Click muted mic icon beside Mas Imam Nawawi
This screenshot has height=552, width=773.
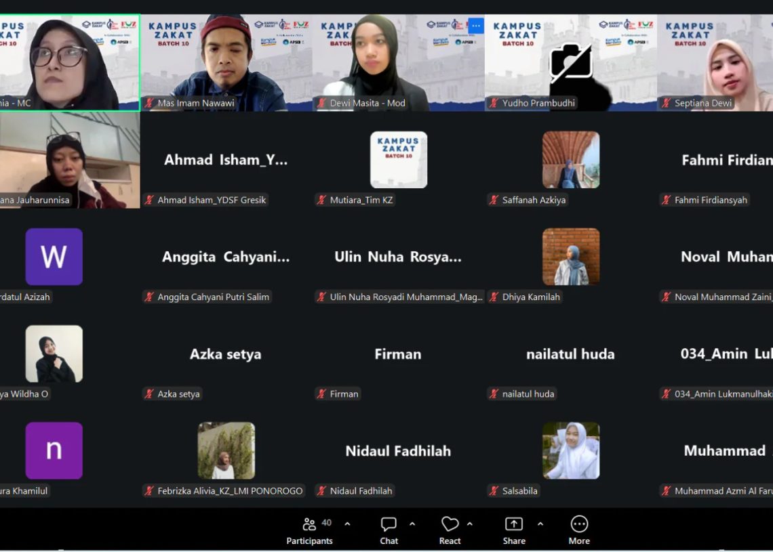(x=149, y=103)
